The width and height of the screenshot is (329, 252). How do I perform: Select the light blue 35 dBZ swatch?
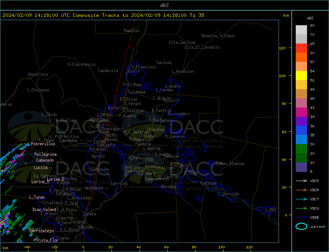tap(301, 139)
